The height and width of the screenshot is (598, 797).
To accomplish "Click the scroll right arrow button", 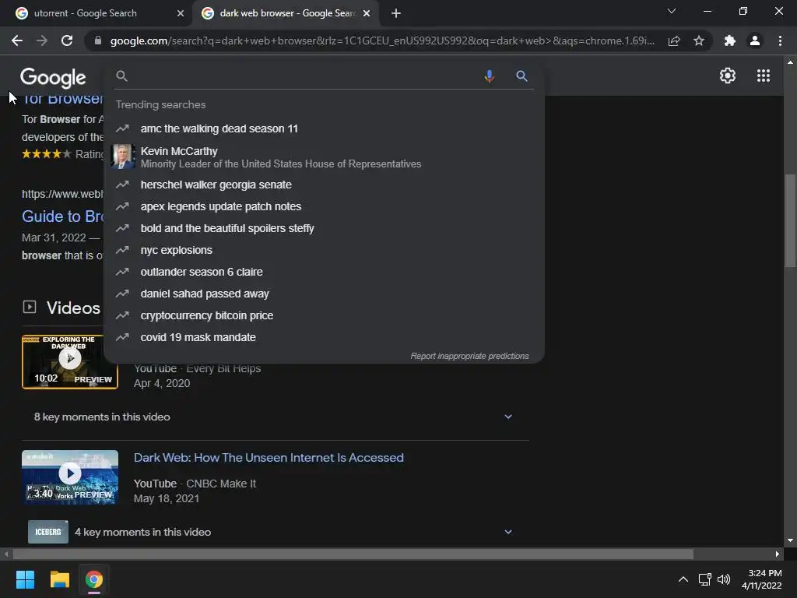I will 778,554.
